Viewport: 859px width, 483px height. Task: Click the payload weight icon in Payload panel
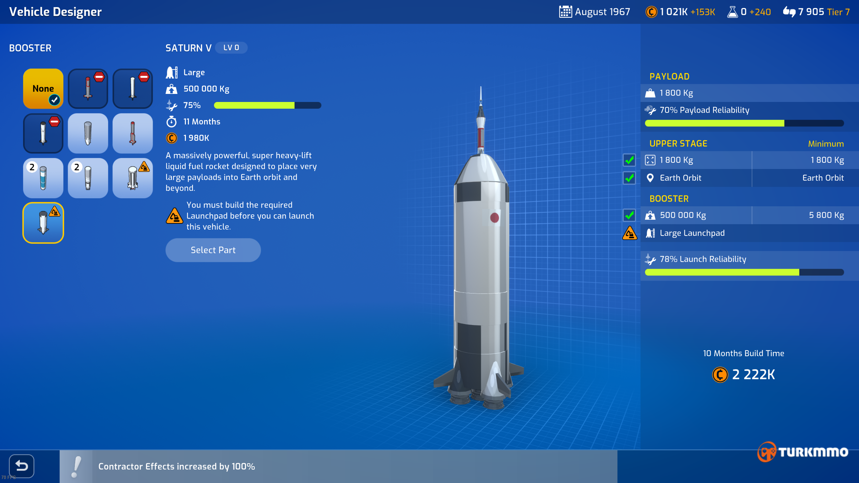650,93
